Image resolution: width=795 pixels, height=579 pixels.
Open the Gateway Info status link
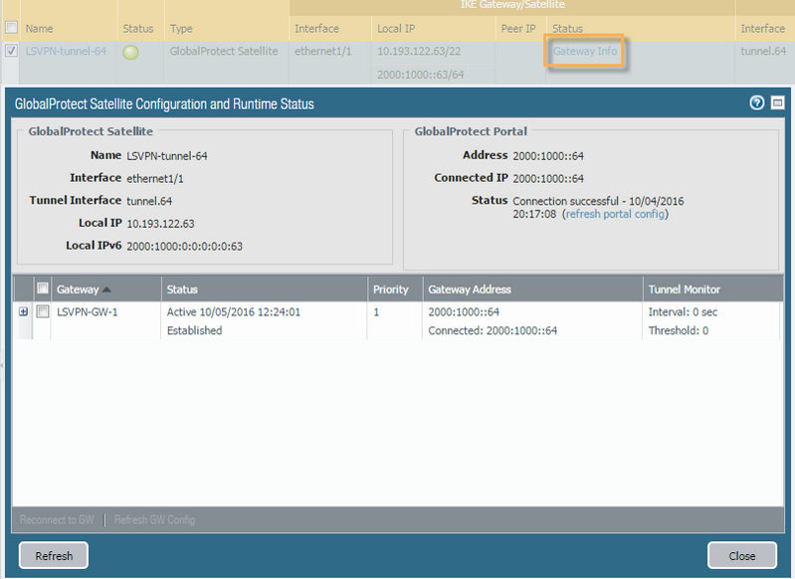point(585,51)
